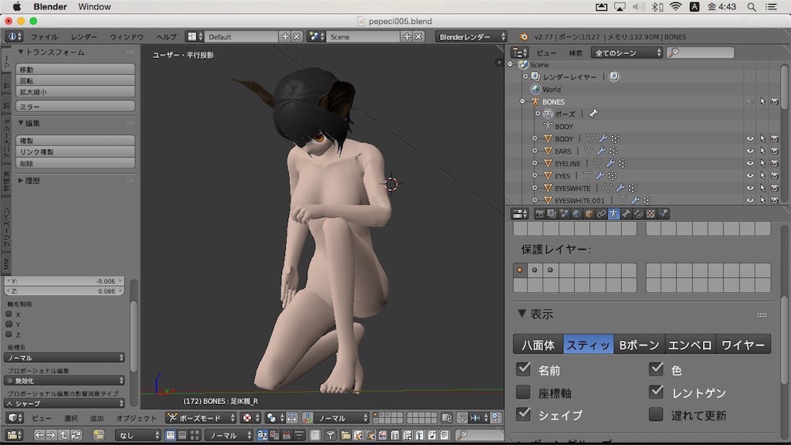Open macOS Spotlight search

tap(752, 7)
